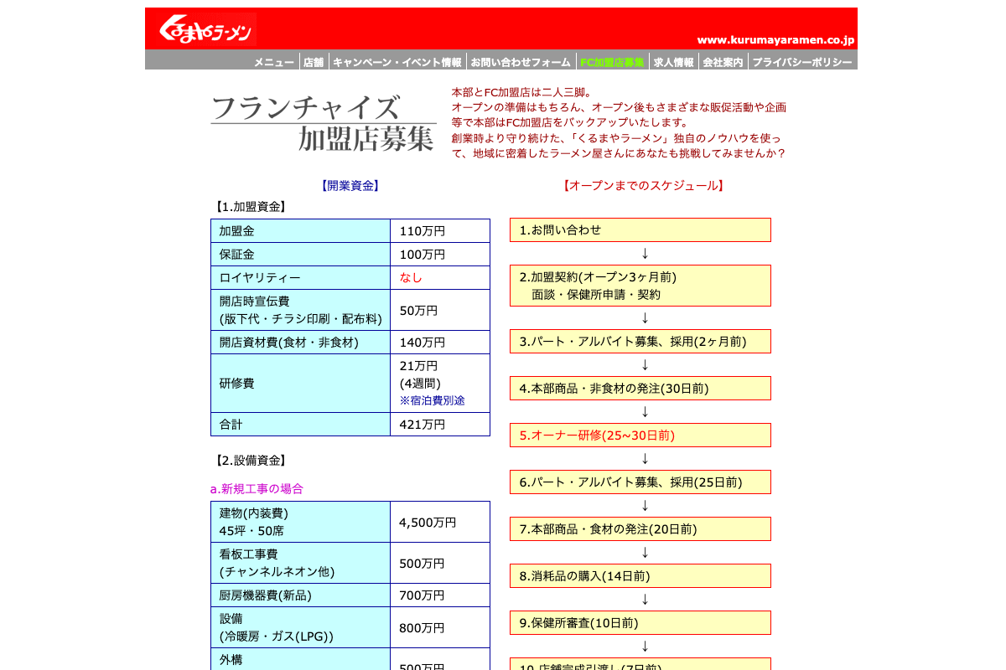Open お問い合わせフォーム nav item
This screenshot has height=670, width=1006.
point(521,62)
